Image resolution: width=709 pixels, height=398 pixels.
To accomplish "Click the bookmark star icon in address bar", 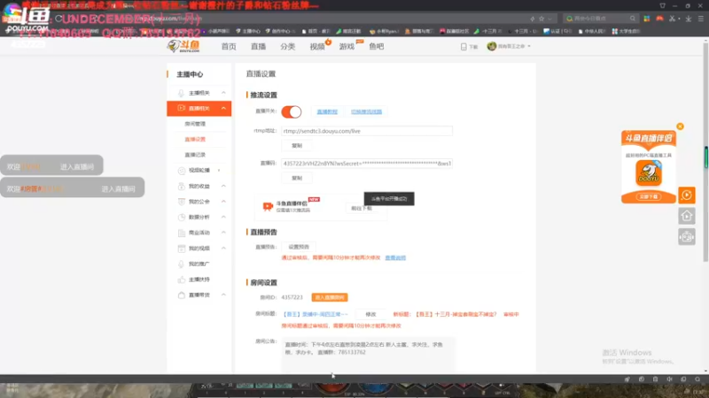I will coord(541,19).
